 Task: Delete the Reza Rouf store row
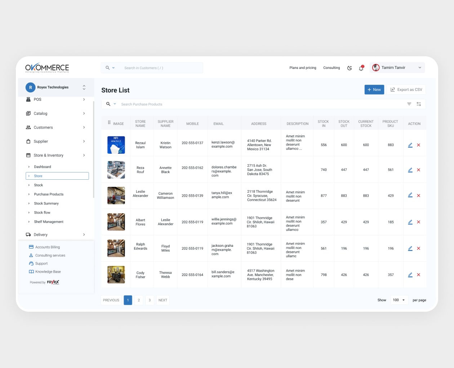419,170
